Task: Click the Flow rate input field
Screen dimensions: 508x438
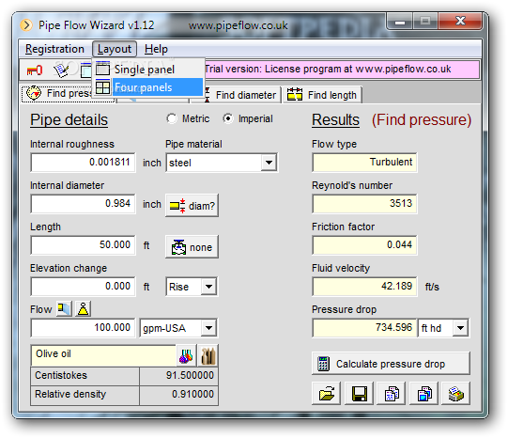Action: click(83, 327)
